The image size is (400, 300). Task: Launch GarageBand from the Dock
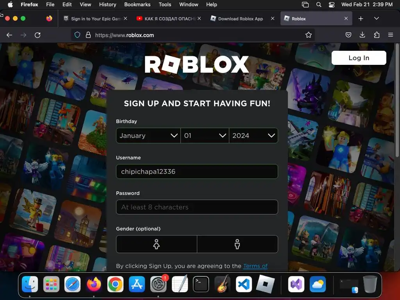[x=222, y=284]
